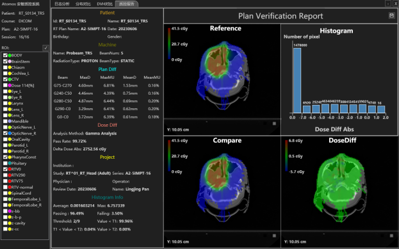The height and width of the screenshot is (249, 399).
Task: Click the Plan Diff section heading
Action: (107, 69)
